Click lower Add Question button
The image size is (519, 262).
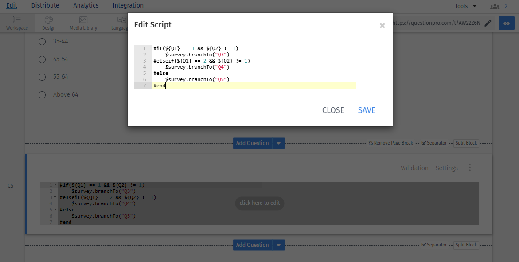coord(252,245)
